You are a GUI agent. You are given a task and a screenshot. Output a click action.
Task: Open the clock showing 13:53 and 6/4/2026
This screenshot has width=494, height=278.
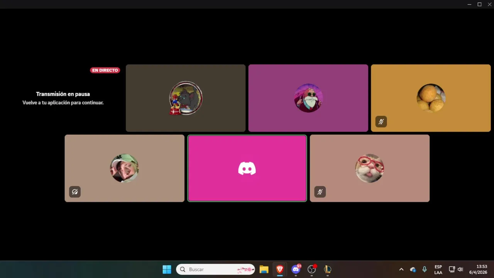pyautogui.click(x=478, y=270)
